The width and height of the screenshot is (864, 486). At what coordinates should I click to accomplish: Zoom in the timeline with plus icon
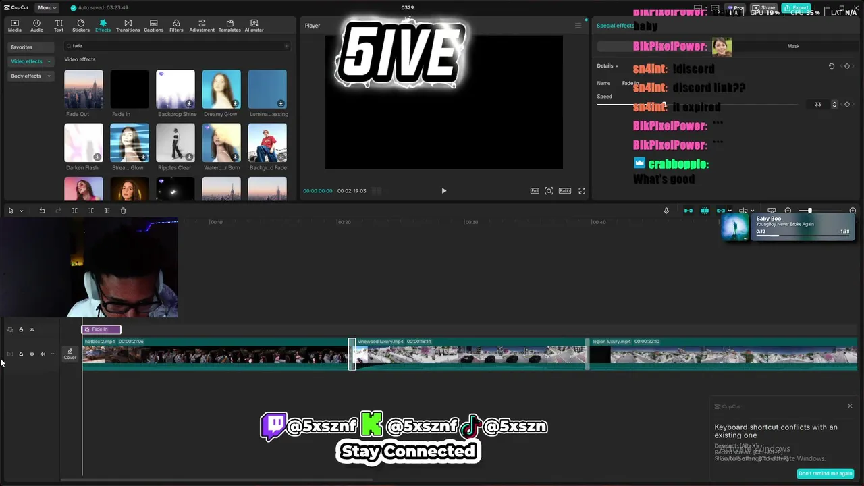[853, 211]
